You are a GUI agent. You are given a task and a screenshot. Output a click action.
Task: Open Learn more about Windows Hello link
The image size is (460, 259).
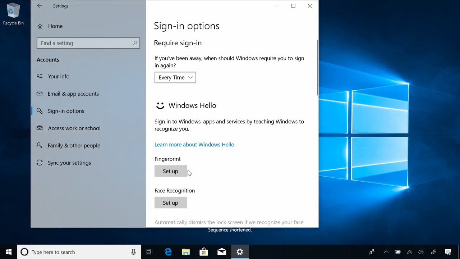click(194, 145)
